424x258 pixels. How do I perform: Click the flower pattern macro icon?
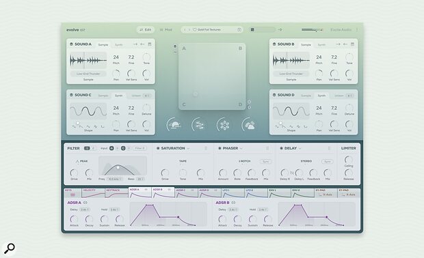click(x=224, y=125)
